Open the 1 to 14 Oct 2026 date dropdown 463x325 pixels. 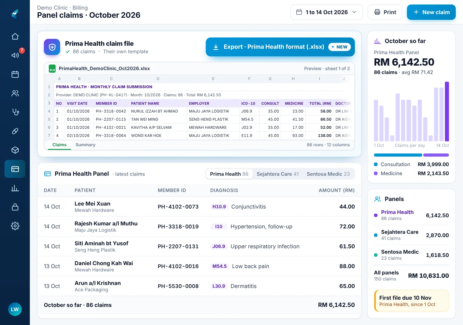point(326,12)
